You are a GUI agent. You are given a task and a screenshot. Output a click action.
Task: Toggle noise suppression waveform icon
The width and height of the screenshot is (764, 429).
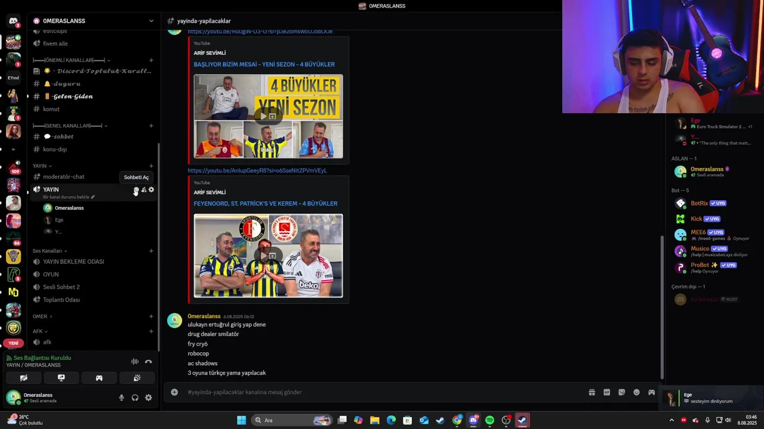pos(135,362)
